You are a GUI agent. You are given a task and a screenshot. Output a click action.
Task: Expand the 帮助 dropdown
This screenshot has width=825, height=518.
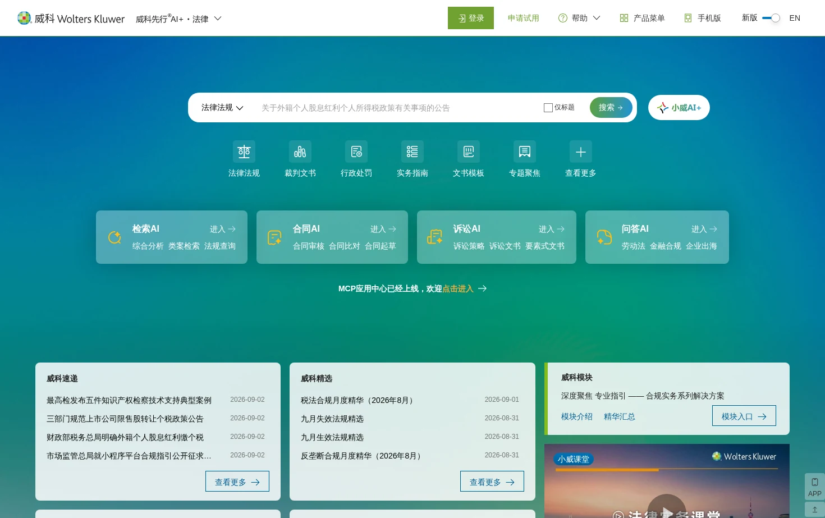(579, 18)
